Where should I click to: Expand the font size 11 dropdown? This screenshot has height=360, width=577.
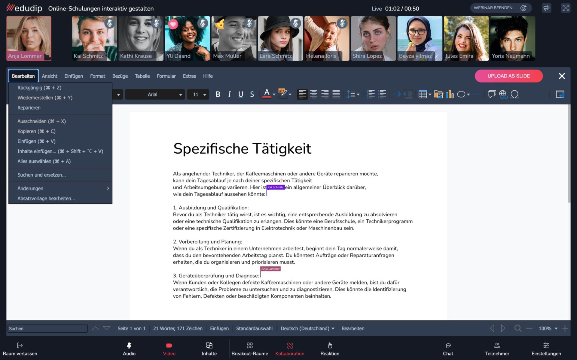click(205, 95)
